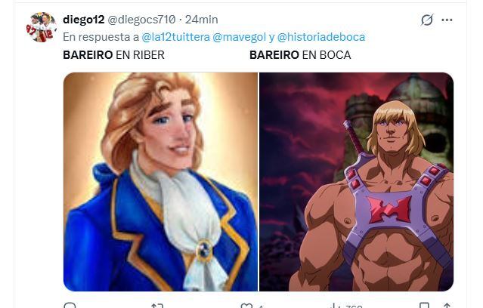Open the three-dot more options menu

(447, 20)
